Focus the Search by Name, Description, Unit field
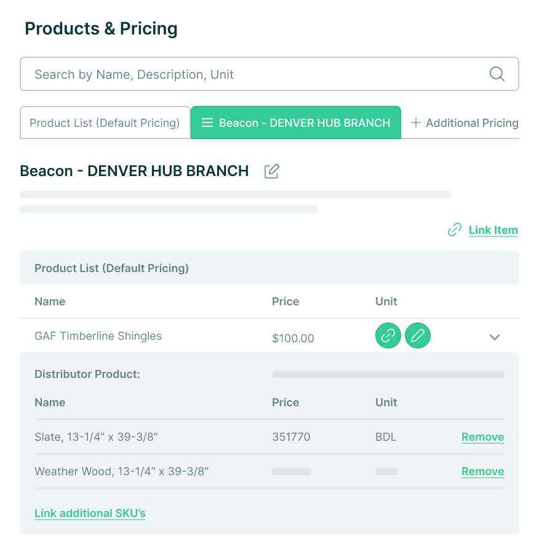The width and height of the screenshot is (539, 554). click(x=269, y=74)
